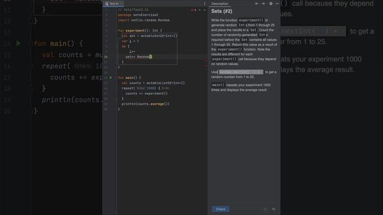Go to next task with forward arrow
Image resolution: width=383 pixels, height=215 pixels.
[x=263, y=4]
